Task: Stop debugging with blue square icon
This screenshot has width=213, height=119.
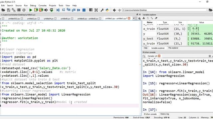Action: tap(84, 10)
